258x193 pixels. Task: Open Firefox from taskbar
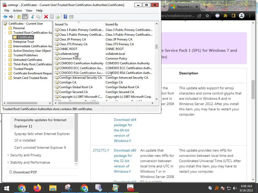pyautogui.click(x=37, y=188)
